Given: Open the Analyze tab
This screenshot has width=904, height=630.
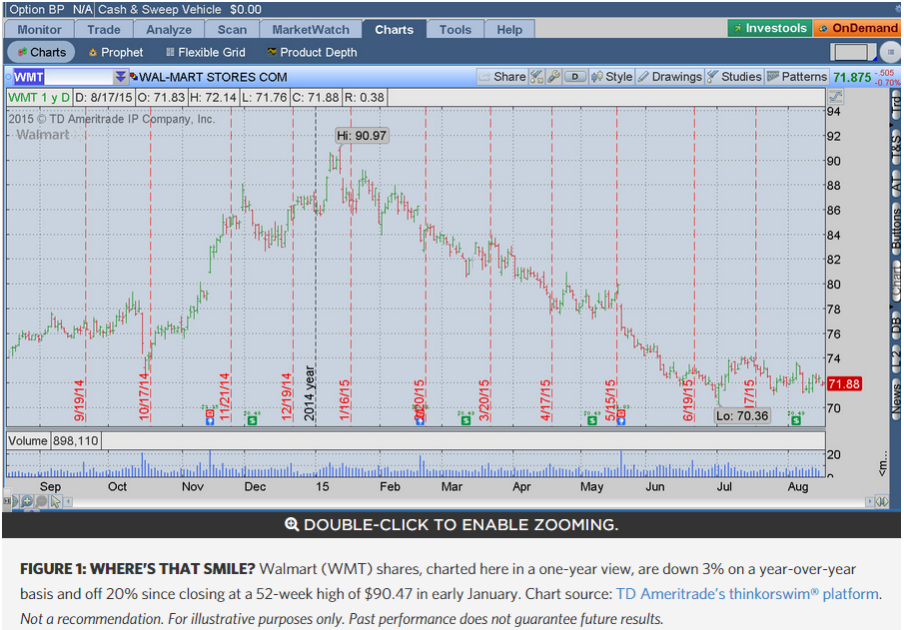Looking at the screenshot, I should pyautogui.click(x=169, y=29).
